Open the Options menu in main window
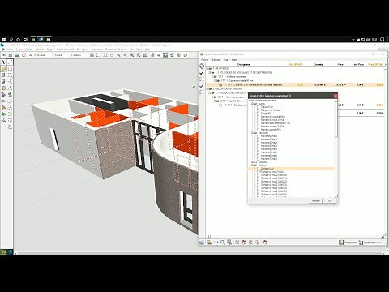Viewport: 389px width, 292px height. click(40, 49)
